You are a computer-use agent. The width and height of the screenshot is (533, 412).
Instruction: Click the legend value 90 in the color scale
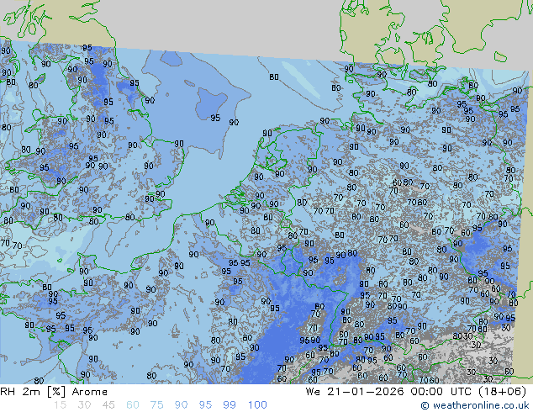coord(181,405)
